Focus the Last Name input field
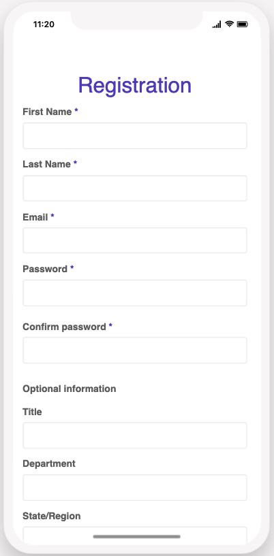Viewport: 274px width, 556px height. click(x=135, y=189)
